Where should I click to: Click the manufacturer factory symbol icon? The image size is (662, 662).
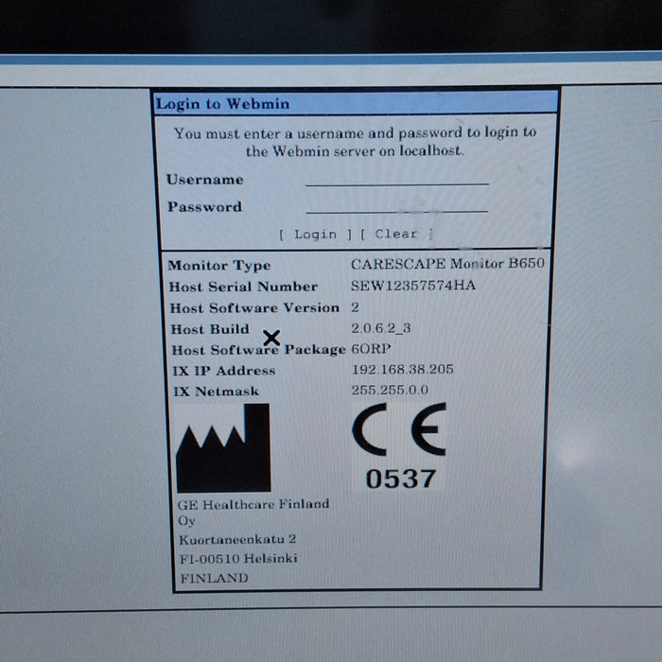pyautogui.click(x=223, y=448)
